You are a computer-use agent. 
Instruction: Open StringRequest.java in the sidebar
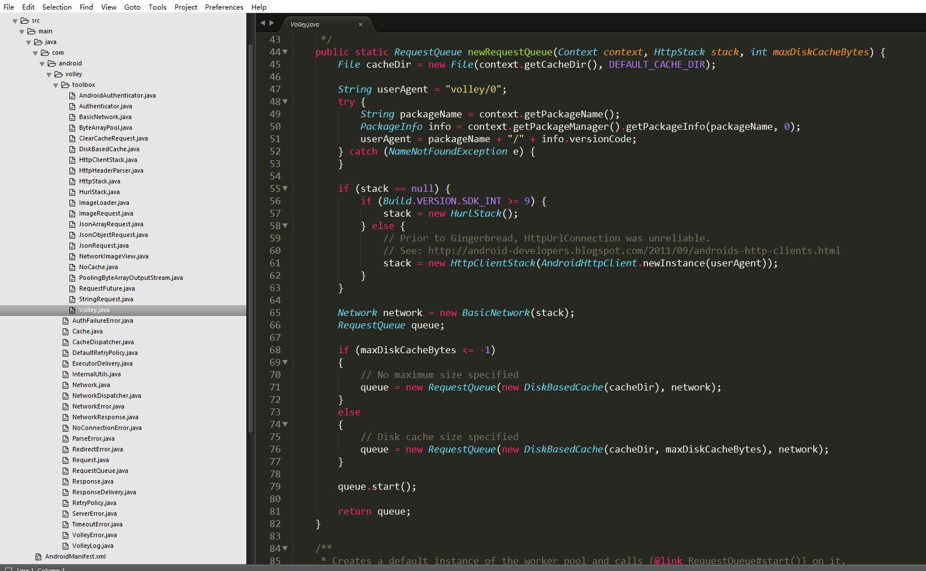[x=106, y=299]
